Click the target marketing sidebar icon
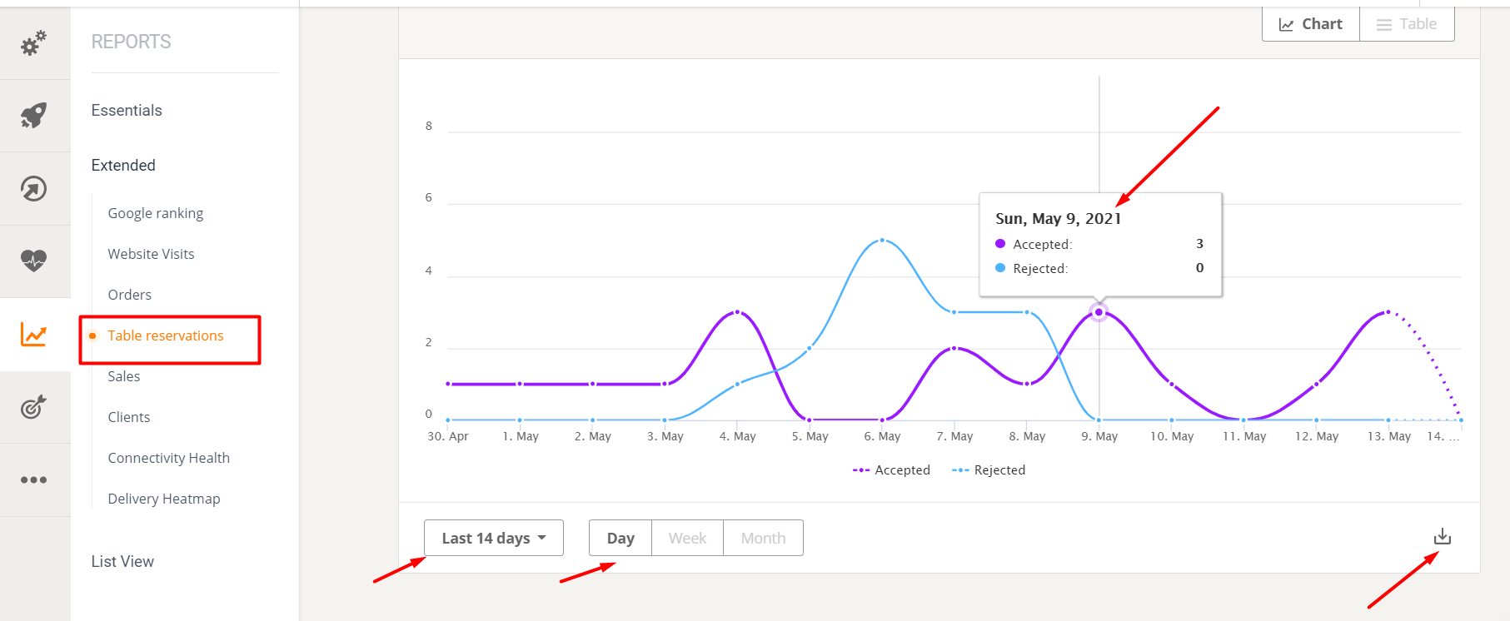This screenshot has height=621, width=1510. tap(34, 407)
